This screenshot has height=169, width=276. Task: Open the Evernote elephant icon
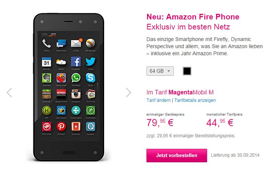pos(47,78)
